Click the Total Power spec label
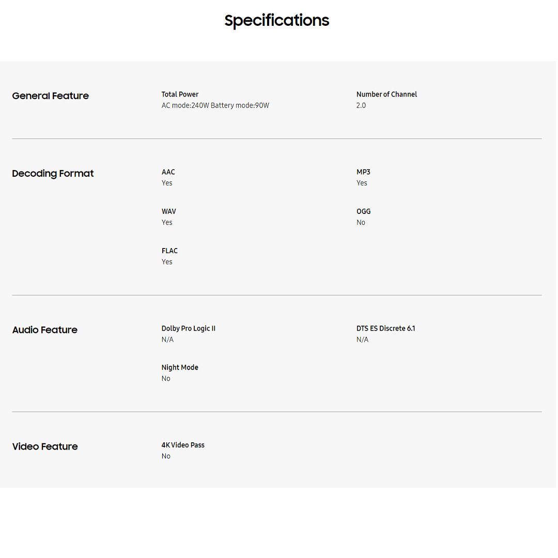Screen dimensions: 558x558 pos(180,95)
